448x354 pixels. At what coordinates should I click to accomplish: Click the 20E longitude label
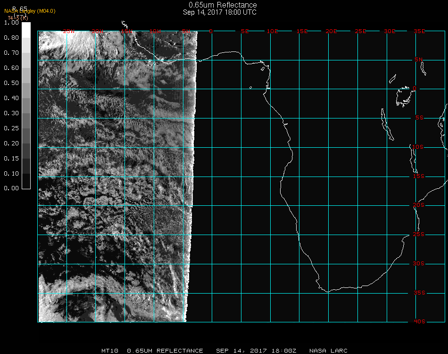(331, 31)
